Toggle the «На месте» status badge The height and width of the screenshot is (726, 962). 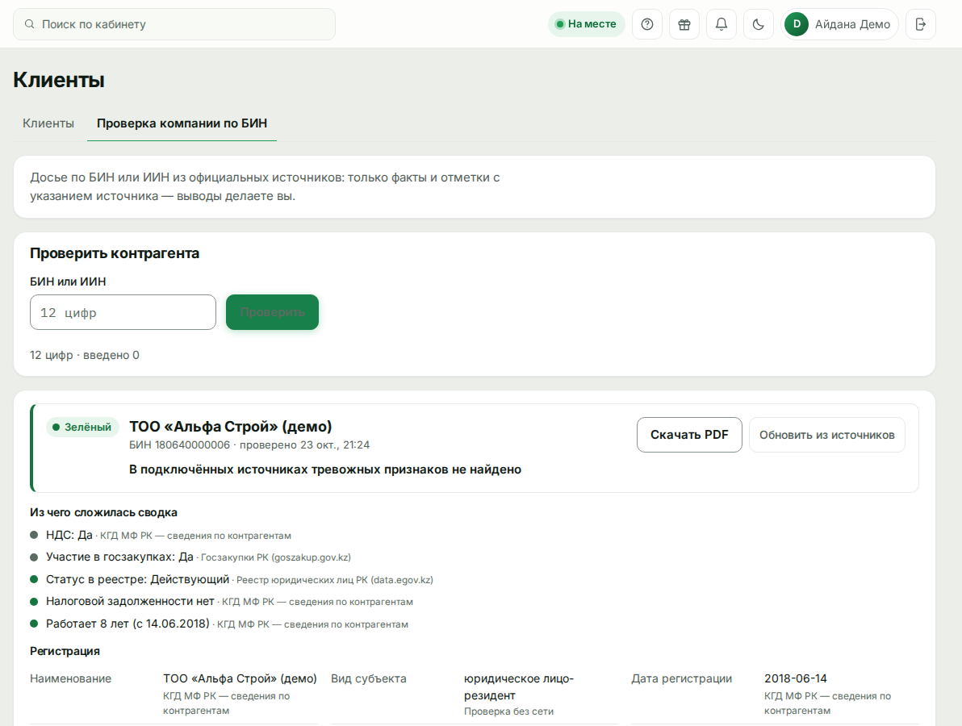tap(586, 24)
